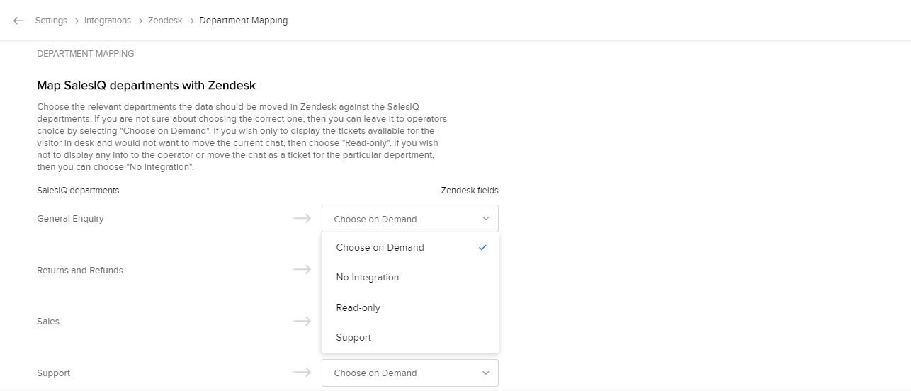Pick Support in the dropdown list
The height and width of the screenshot is (391, 911).
(x=353, y=338)
